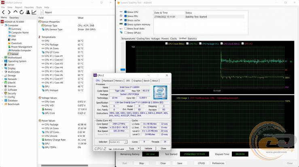Toggle CPU Clock (MHz) graph checkbox
The width and height of the screenshot is (299, 167).
(x=166, y=44)
